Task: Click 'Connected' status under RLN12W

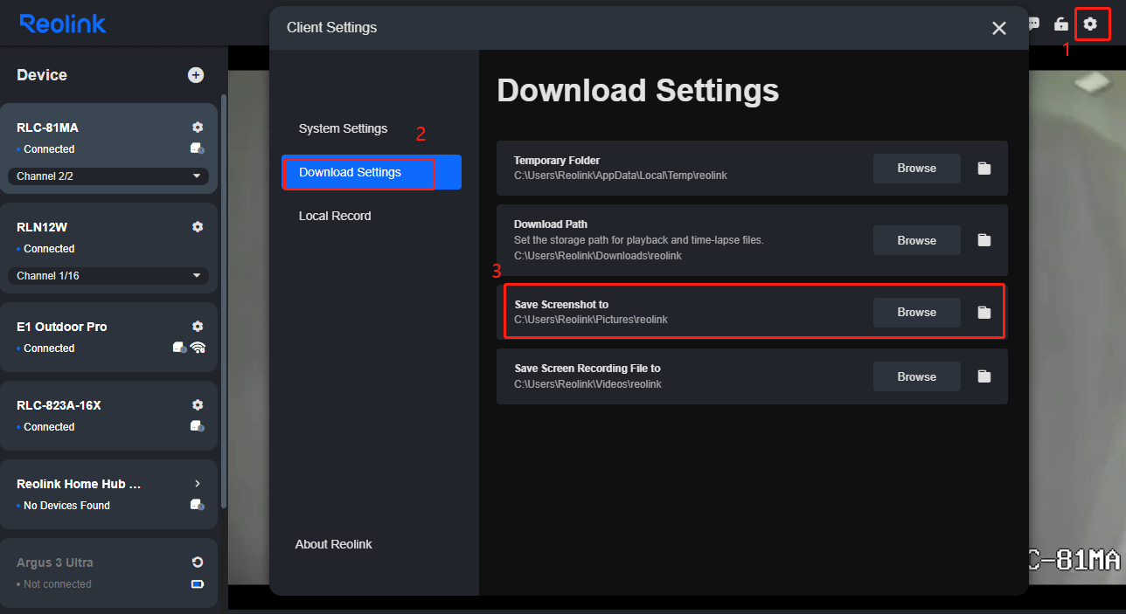Action: pos(49,249)
